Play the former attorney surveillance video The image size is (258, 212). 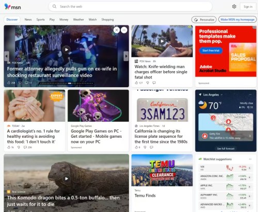pyautogui.click(x=67, y=50)
